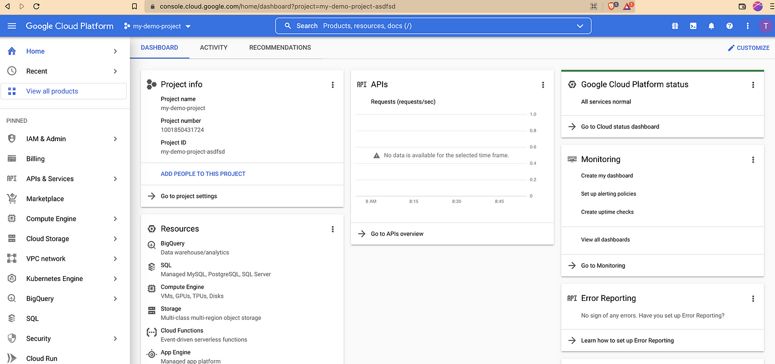Open Google Cloud Platform status card options menu
The image size is (775, 364).
click(x=753, y=85)
